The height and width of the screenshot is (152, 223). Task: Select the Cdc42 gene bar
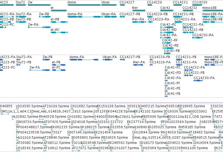point(167,10)
